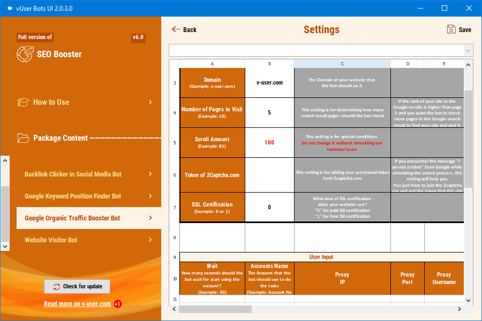Select SSL Certification value cell 0
This screenshot has width=482, height=321.
(269, 207)
